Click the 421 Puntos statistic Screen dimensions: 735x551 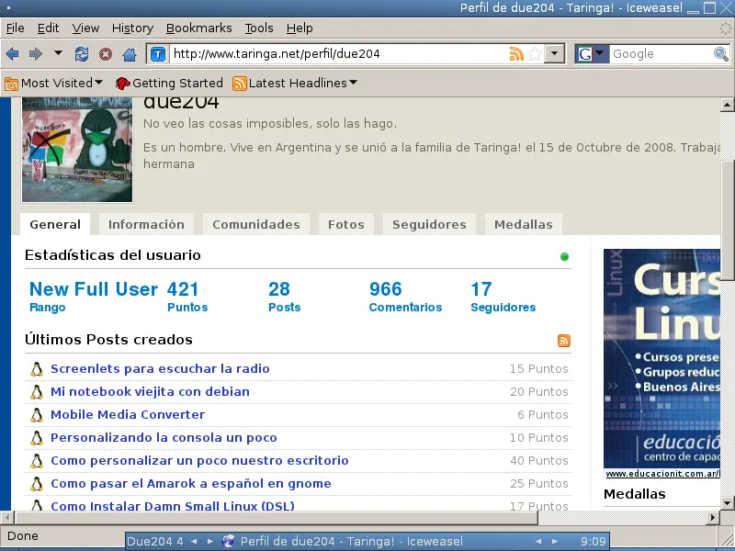[x=187, y=297]
